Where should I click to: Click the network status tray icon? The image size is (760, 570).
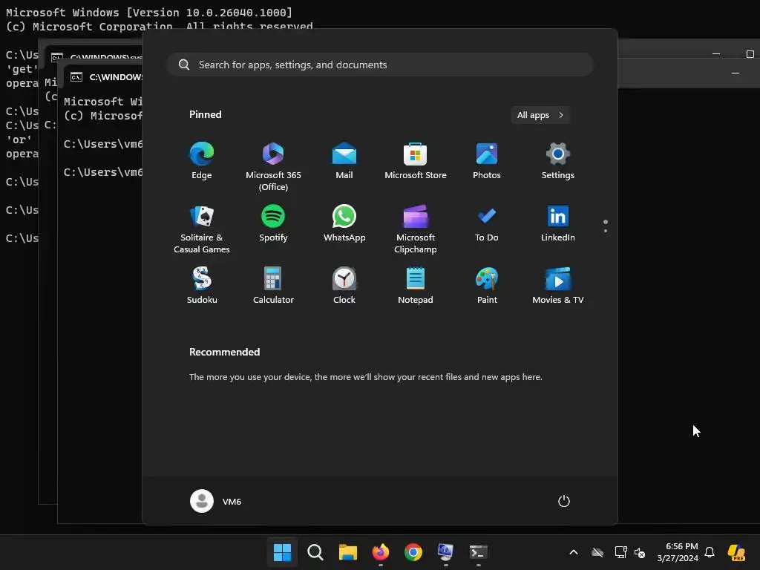pos(620,552)
